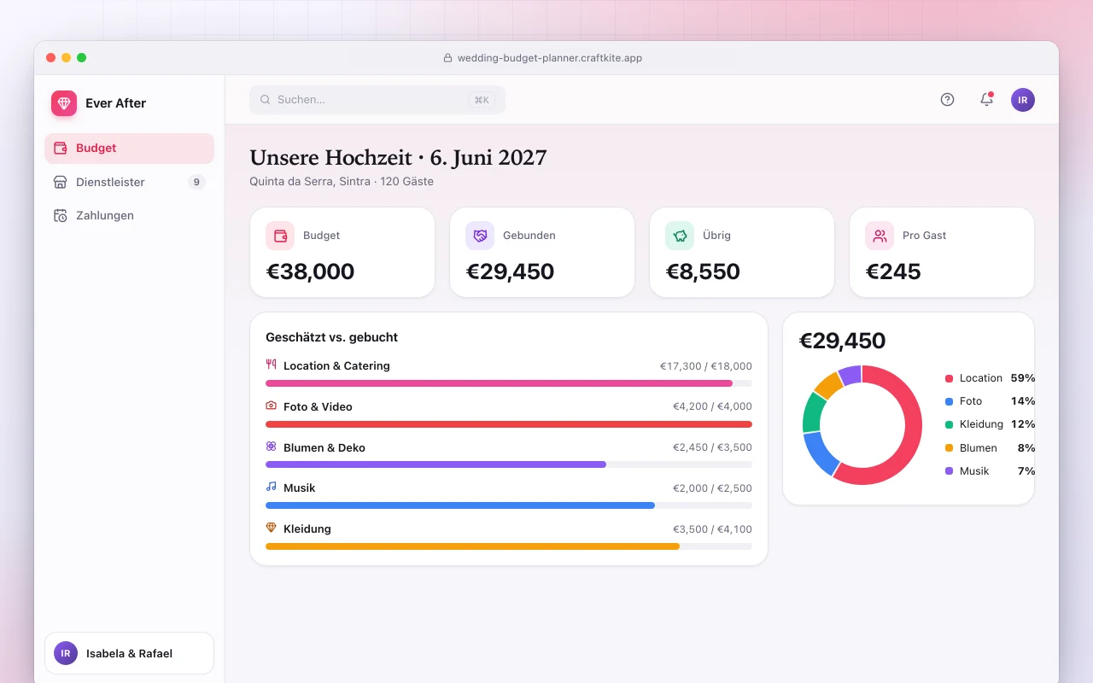Click the Dienstleister count badge 9

(x=196, y=182)
